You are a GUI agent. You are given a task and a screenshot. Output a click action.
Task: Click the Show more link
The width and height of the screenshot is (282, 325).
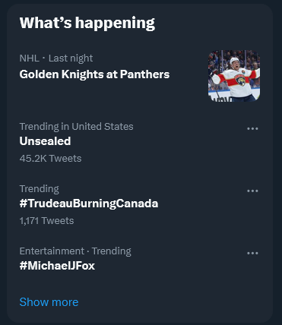[49, 302]
